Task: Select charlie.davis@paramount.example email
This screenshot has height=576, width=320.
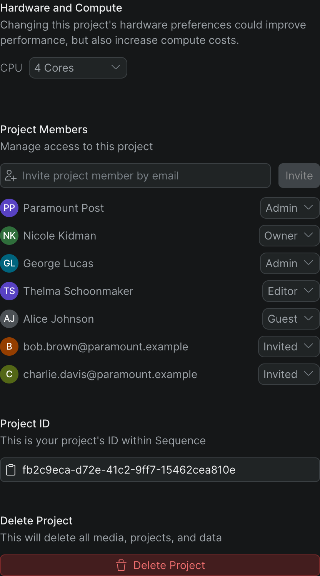Action: [x=110, y=374]
